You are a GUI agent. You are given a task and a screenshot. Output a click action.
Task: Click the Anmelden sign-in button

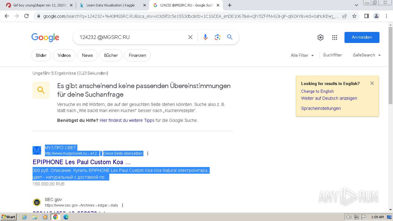click(362, 37)
